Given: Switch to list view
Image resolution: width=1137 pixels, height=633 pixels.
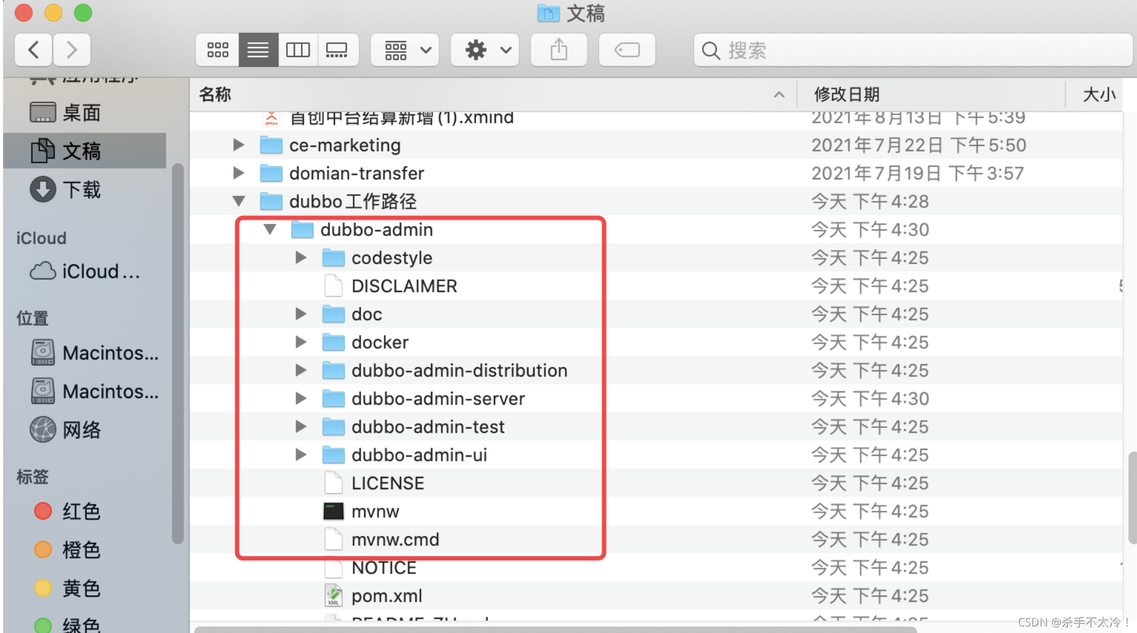Looking at the screenshot, I should pyautogui.click(x=258, y=50).
